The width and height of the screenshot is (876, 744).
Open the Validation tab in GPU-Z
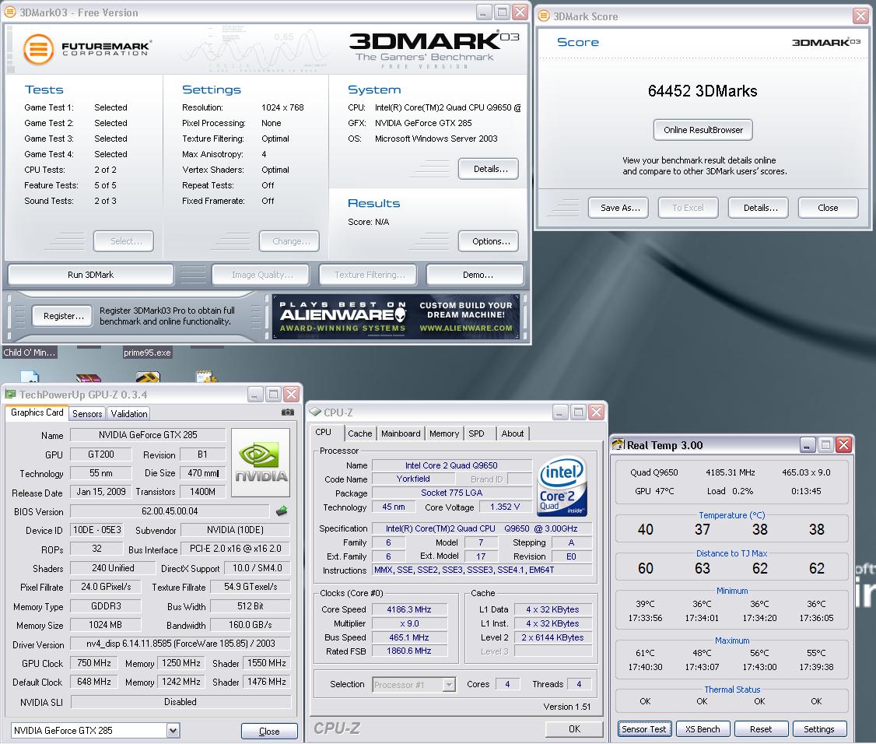pyautogui.click(x=129, y=414)
